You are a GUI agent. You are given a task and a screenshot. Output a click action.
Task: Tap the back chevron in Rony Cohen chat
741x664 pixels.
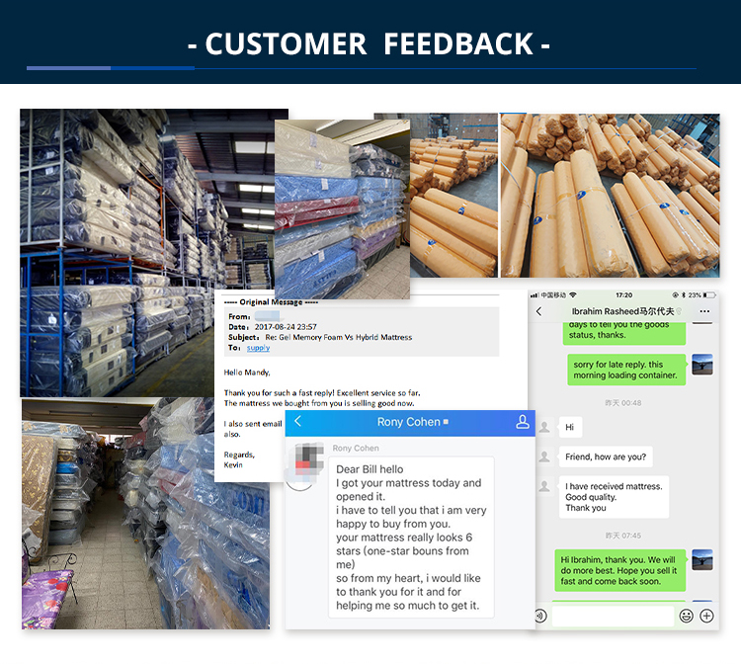pos(298,422)
